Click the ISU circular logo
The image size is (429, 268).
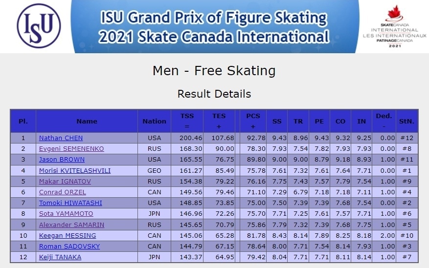coord(39,26)
